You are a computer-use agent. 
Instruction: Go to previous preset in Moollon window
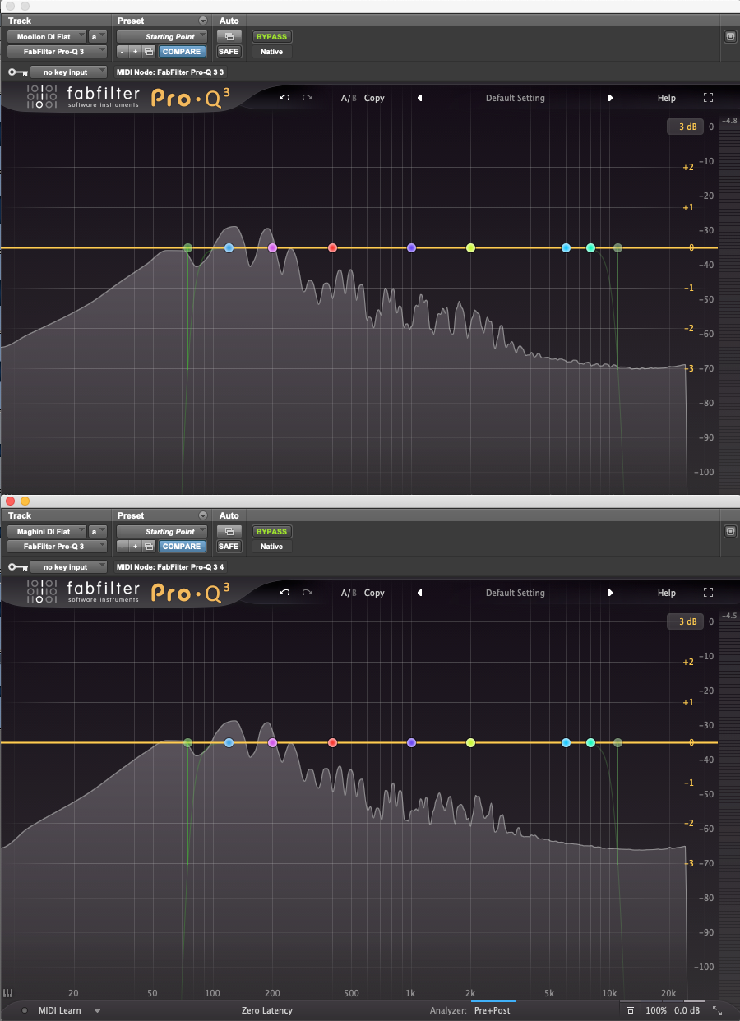419,98
